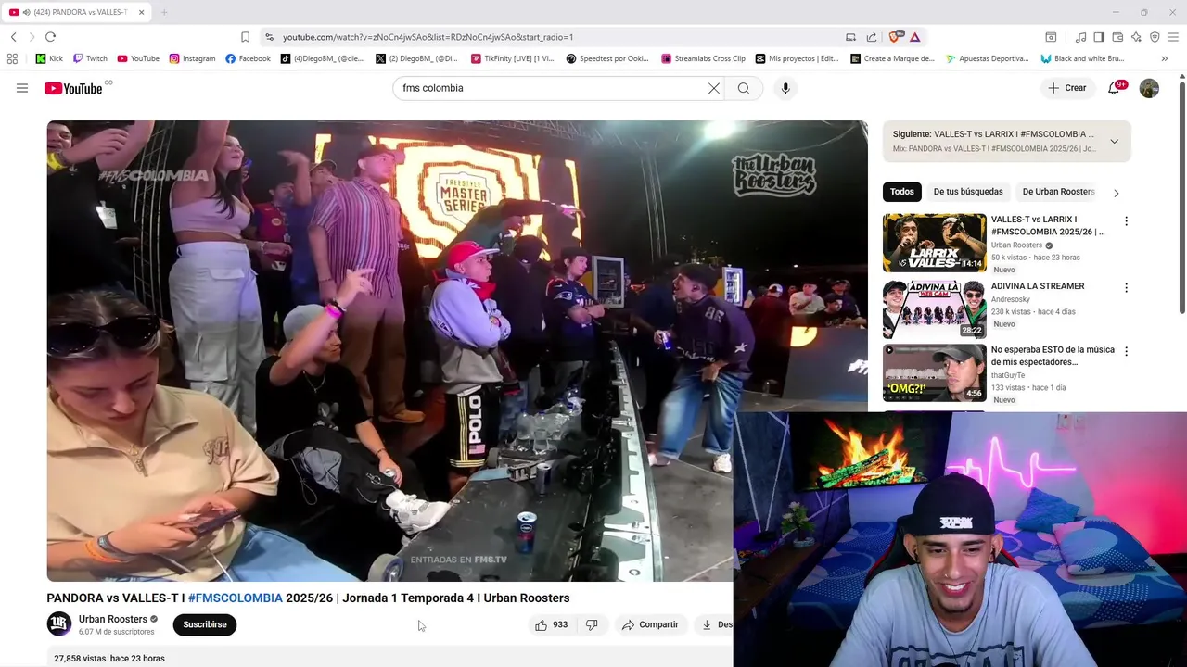Open ADIVINA LA STREAMER video thumbnail
Viewport: 1187px width, 667px height.
934,309
